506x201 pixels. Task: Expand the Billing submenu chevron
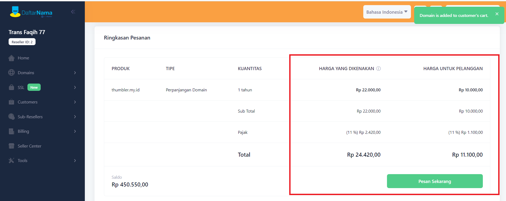pyautogui.click(x=75, y=131)
